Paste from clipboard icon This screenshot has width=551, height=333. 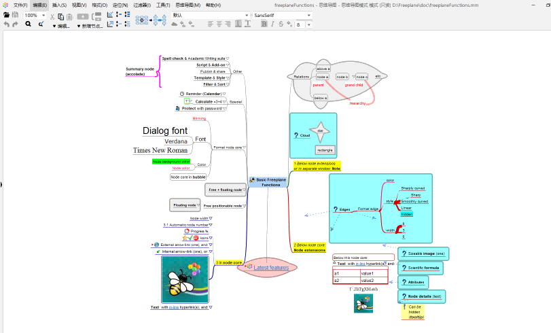[x=69, y=16]
